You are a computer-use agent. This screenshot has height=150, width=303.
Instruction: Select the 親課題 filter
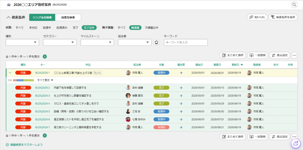(x=135, y=28)
